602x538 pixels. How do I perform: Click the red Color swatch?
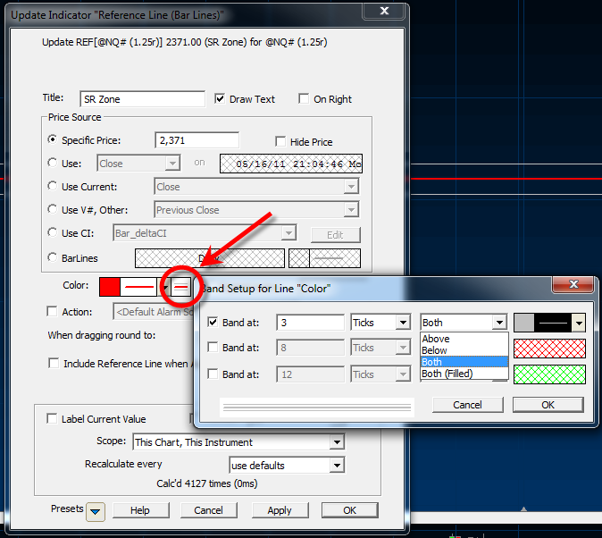[x=110, y=287]
